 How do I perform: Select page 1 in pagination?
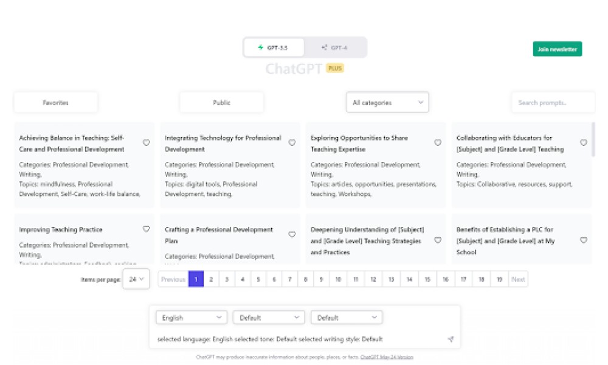[196, 279]
